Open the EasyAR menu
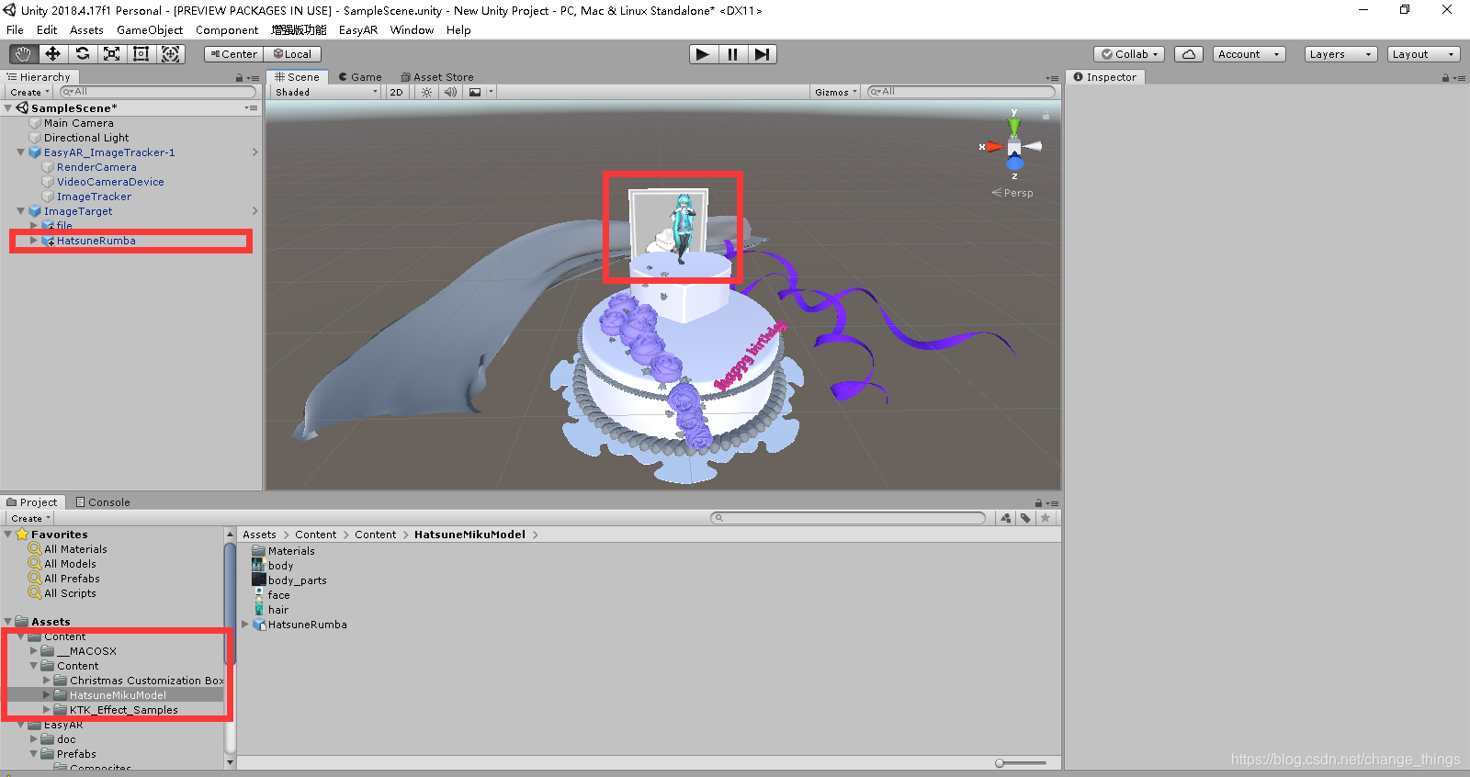 [x=358, y=29]
